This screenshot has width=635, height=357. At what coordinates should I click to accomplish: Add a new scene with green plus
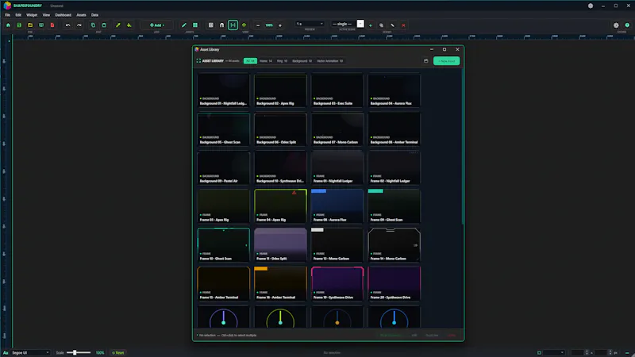click(370, 25)
